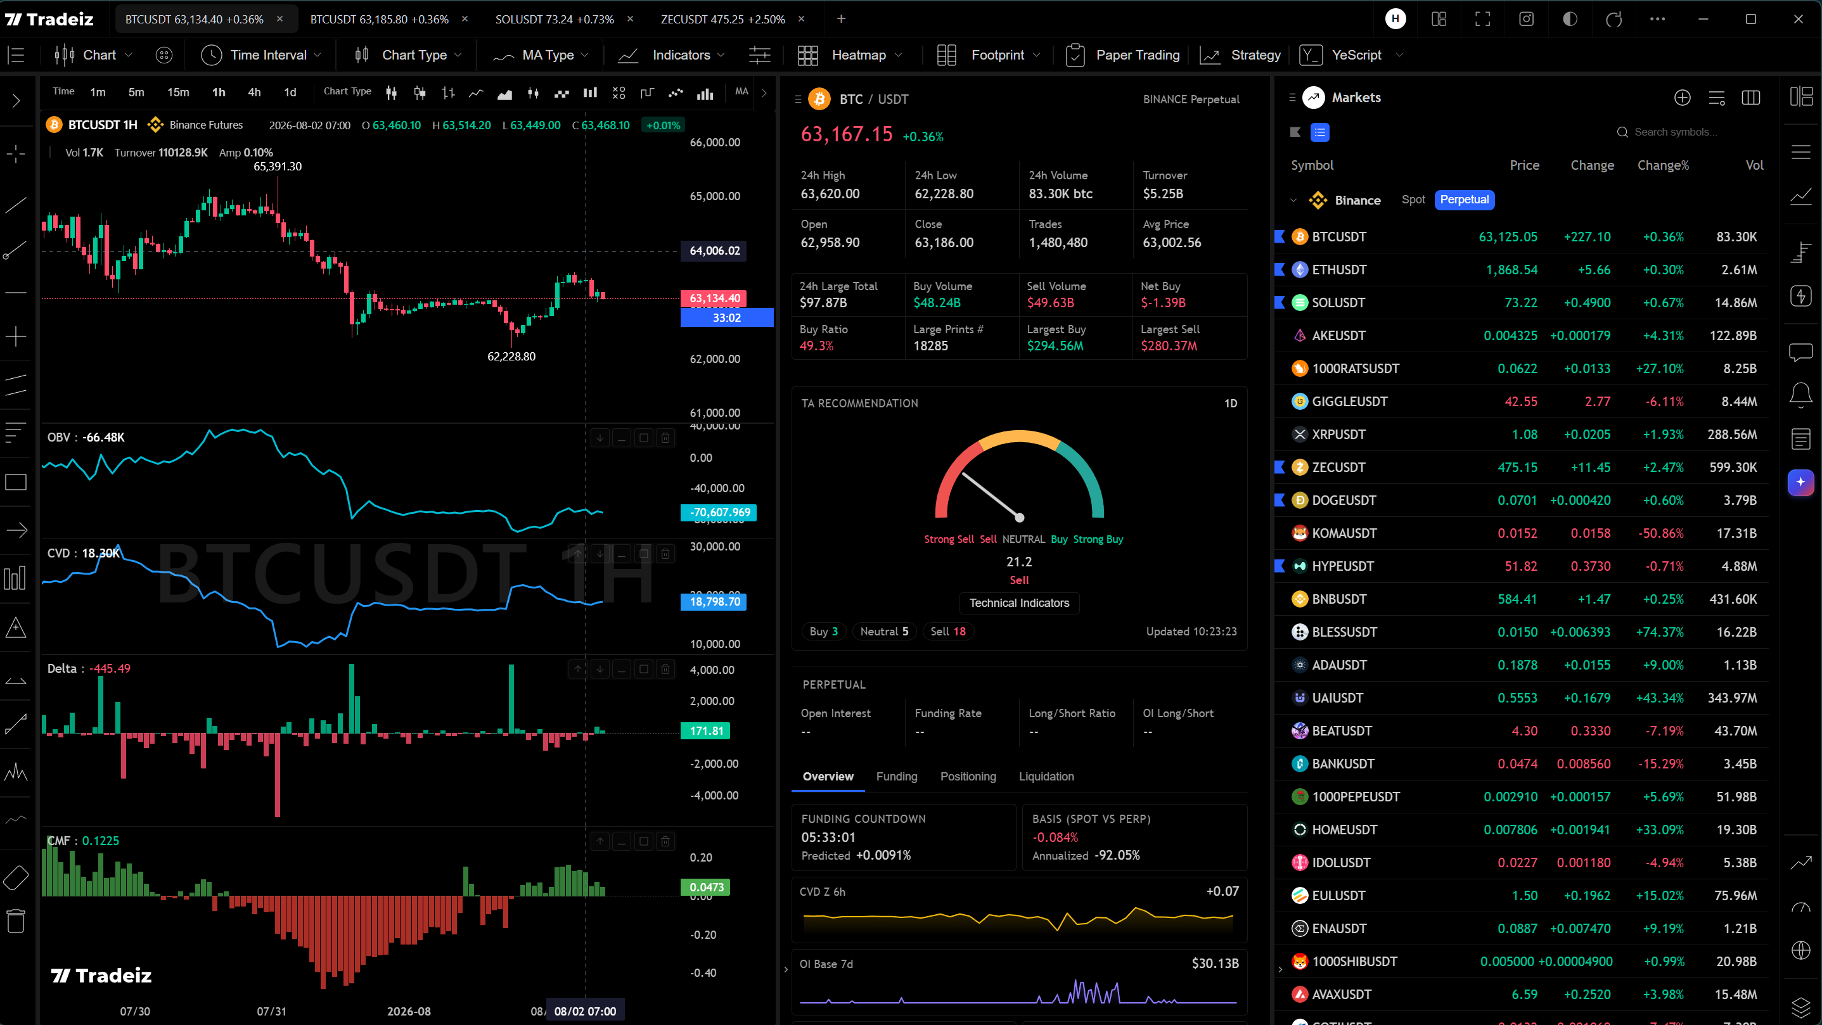This screenshot has width=1822, height=1025.
Task: Click the Technical Indicators button
Action: [1018, 603]
